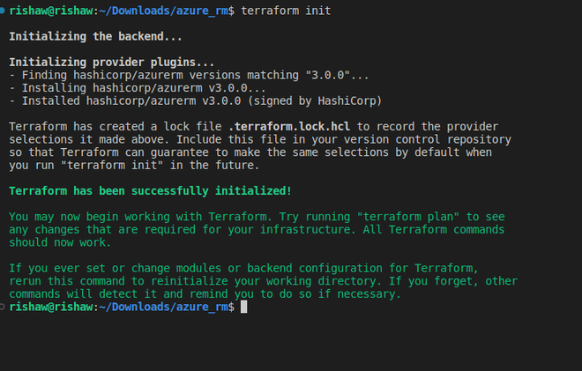This screenshot has height=371, width=582.
Task: Click the "Initializing the backend..." line
Action: (x=96, y=36)
